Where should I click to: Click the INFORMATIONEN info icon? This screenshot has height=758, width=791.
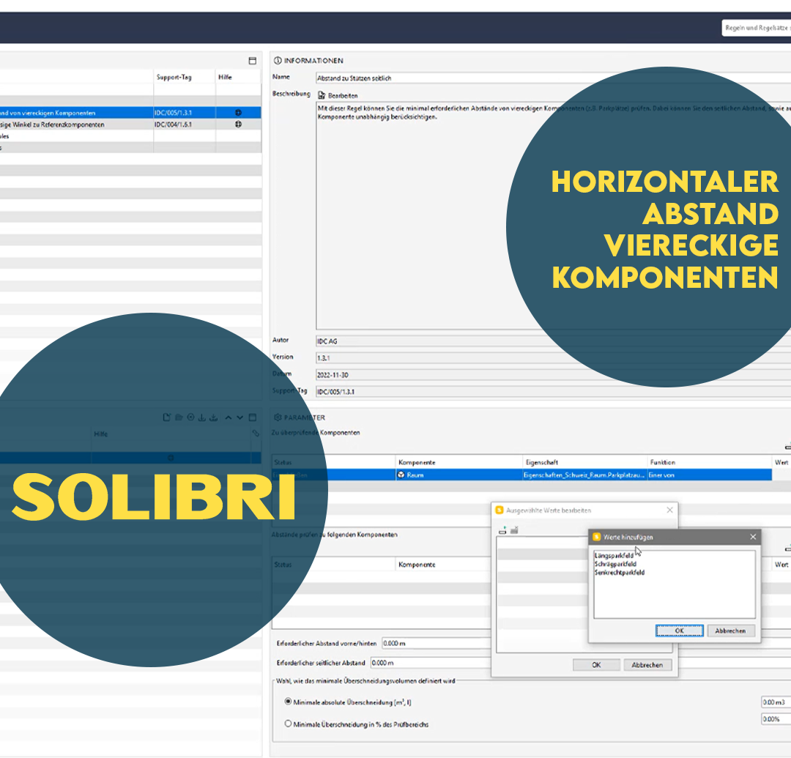(278, 61)
